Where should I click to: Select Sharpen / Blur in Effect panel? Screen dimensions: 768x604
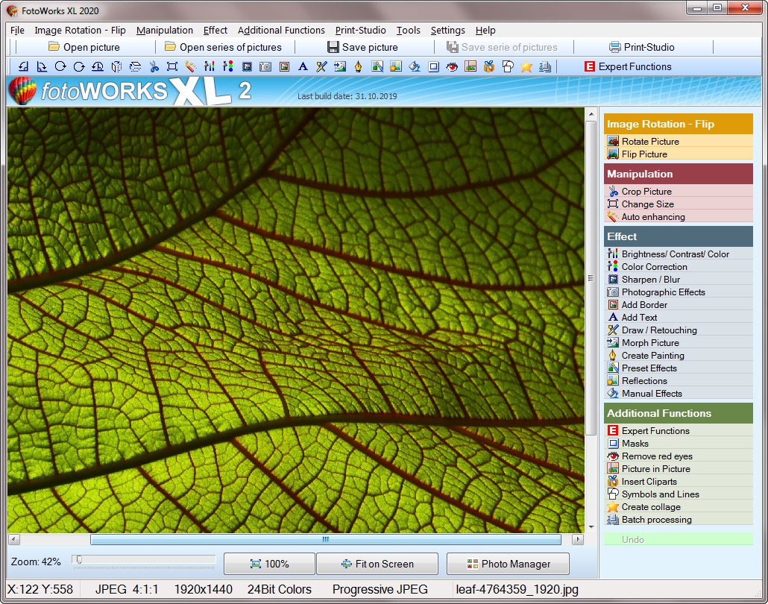pyautogui.click(x=650, y=280)
